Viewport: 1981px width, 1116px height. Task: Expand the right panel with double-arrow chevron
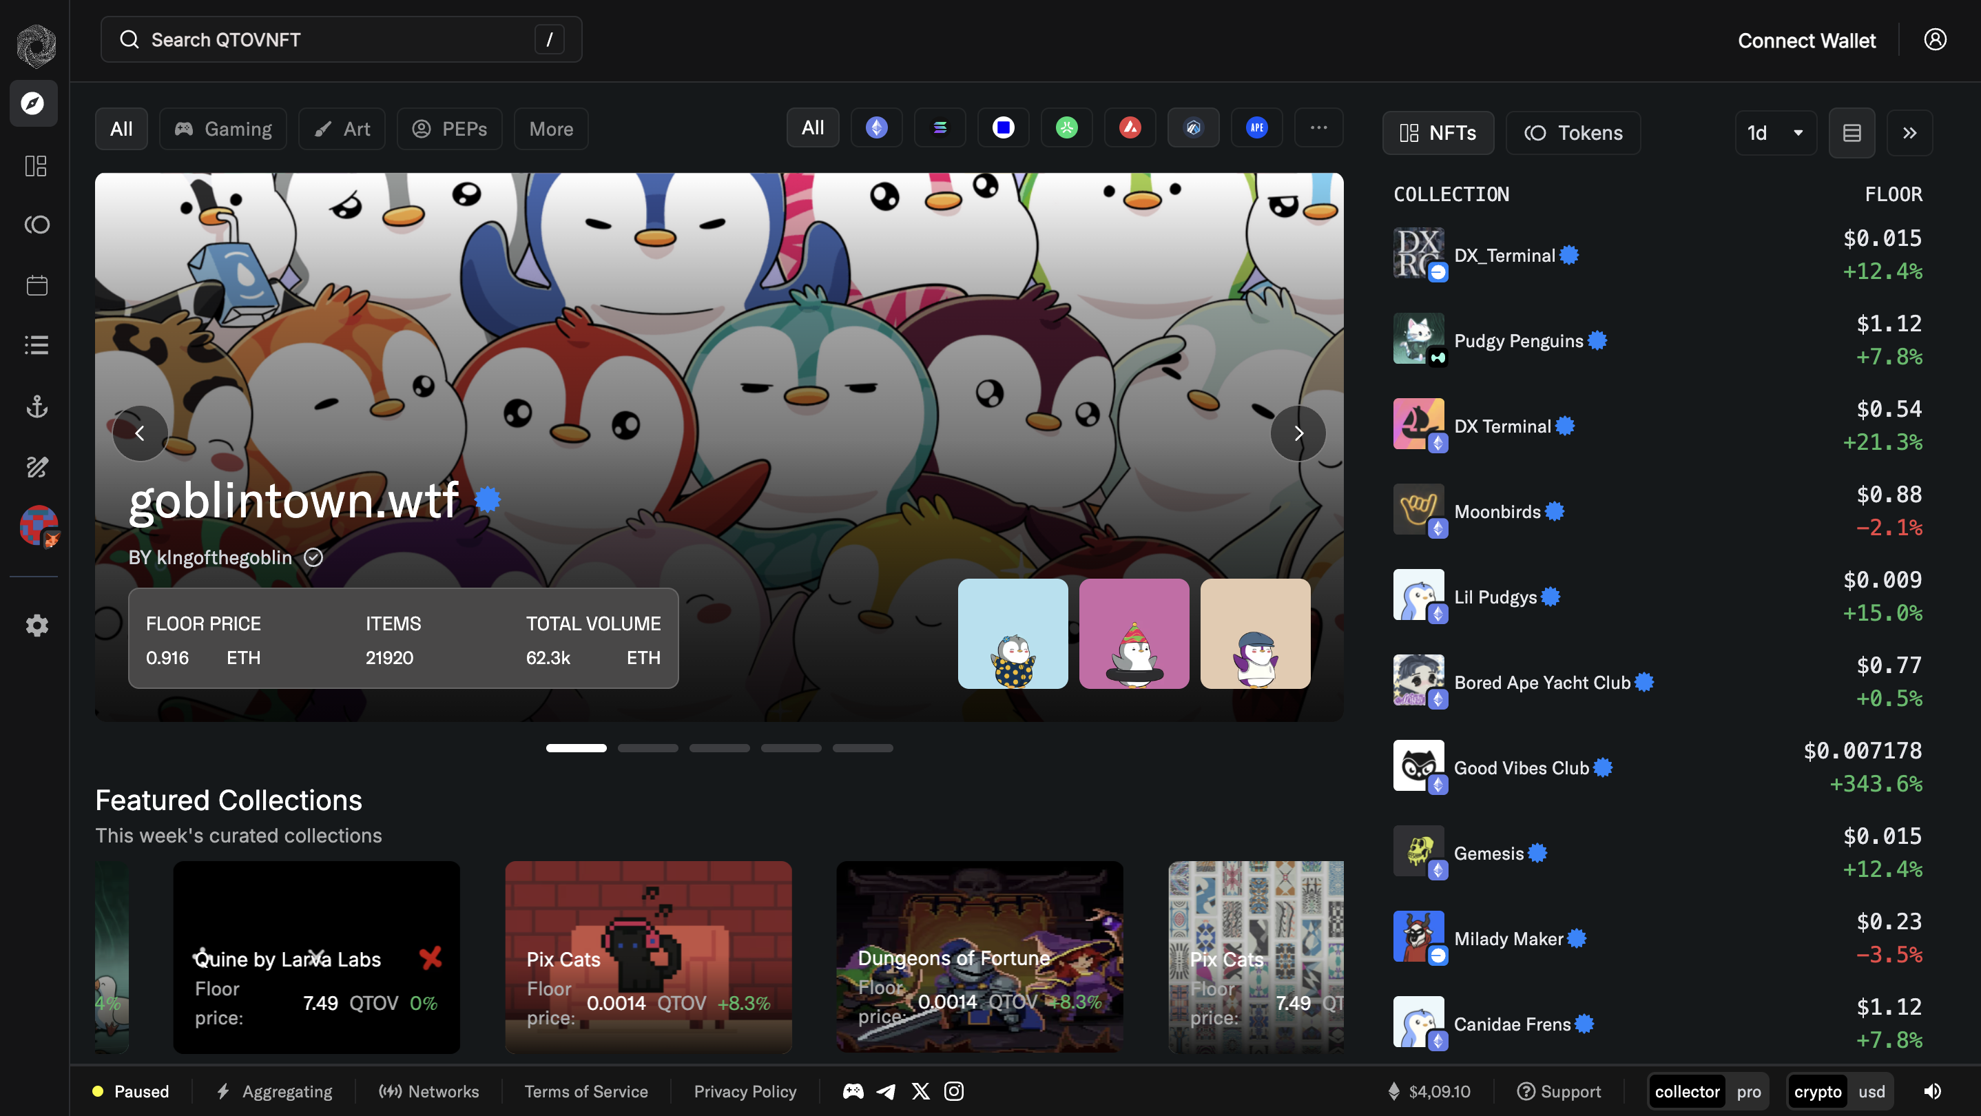pyautogui.click(x=1909, y=132)
